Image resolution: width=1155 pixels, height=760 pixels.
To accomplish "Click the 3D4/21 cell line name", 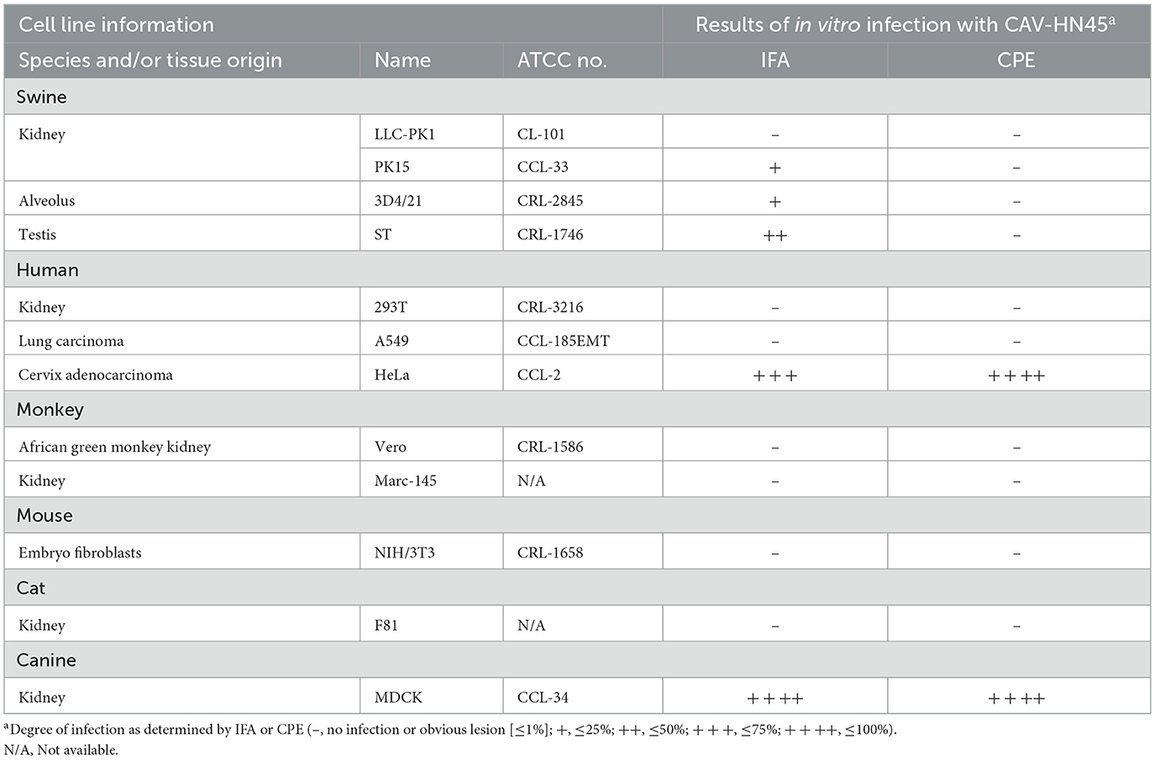I will click(x=398, y=201).
